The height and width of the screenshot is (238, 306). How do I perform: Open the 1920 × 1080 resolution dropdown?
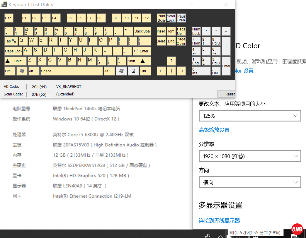point(250,156)
